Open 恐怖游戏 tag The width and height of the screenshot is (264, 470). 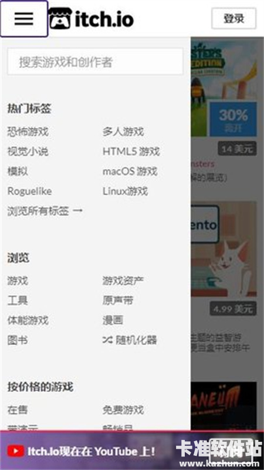pyautogui.click(x=28, y=132)
